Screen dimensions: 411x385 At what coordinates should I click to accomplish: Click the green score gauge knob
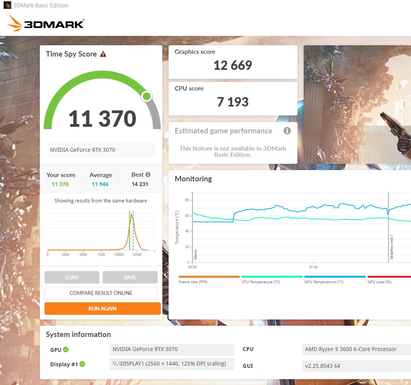147,96
